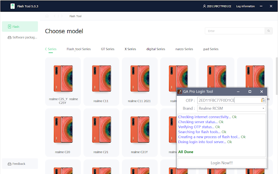
Task: Click the Flash Tool app logo icon
Action: pos(13,6)
